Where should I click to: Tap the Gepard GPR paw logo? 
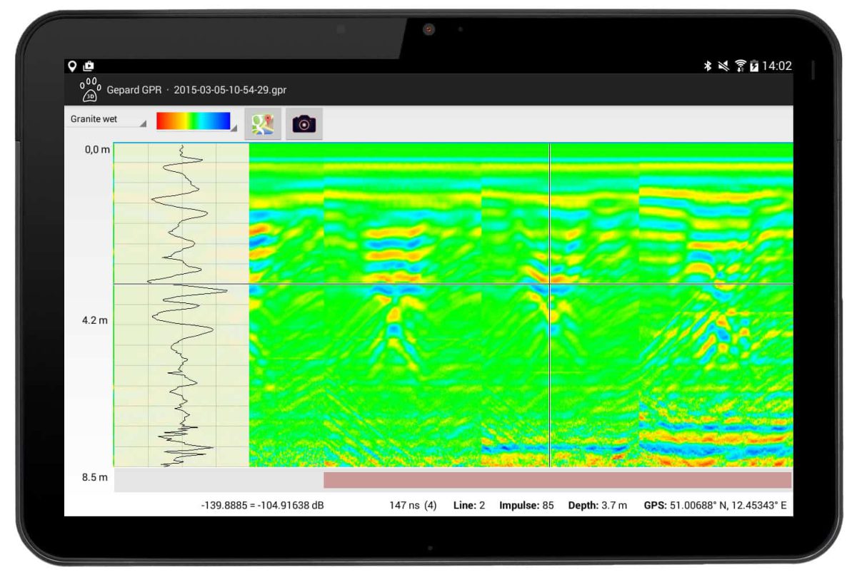pos(89,91)
